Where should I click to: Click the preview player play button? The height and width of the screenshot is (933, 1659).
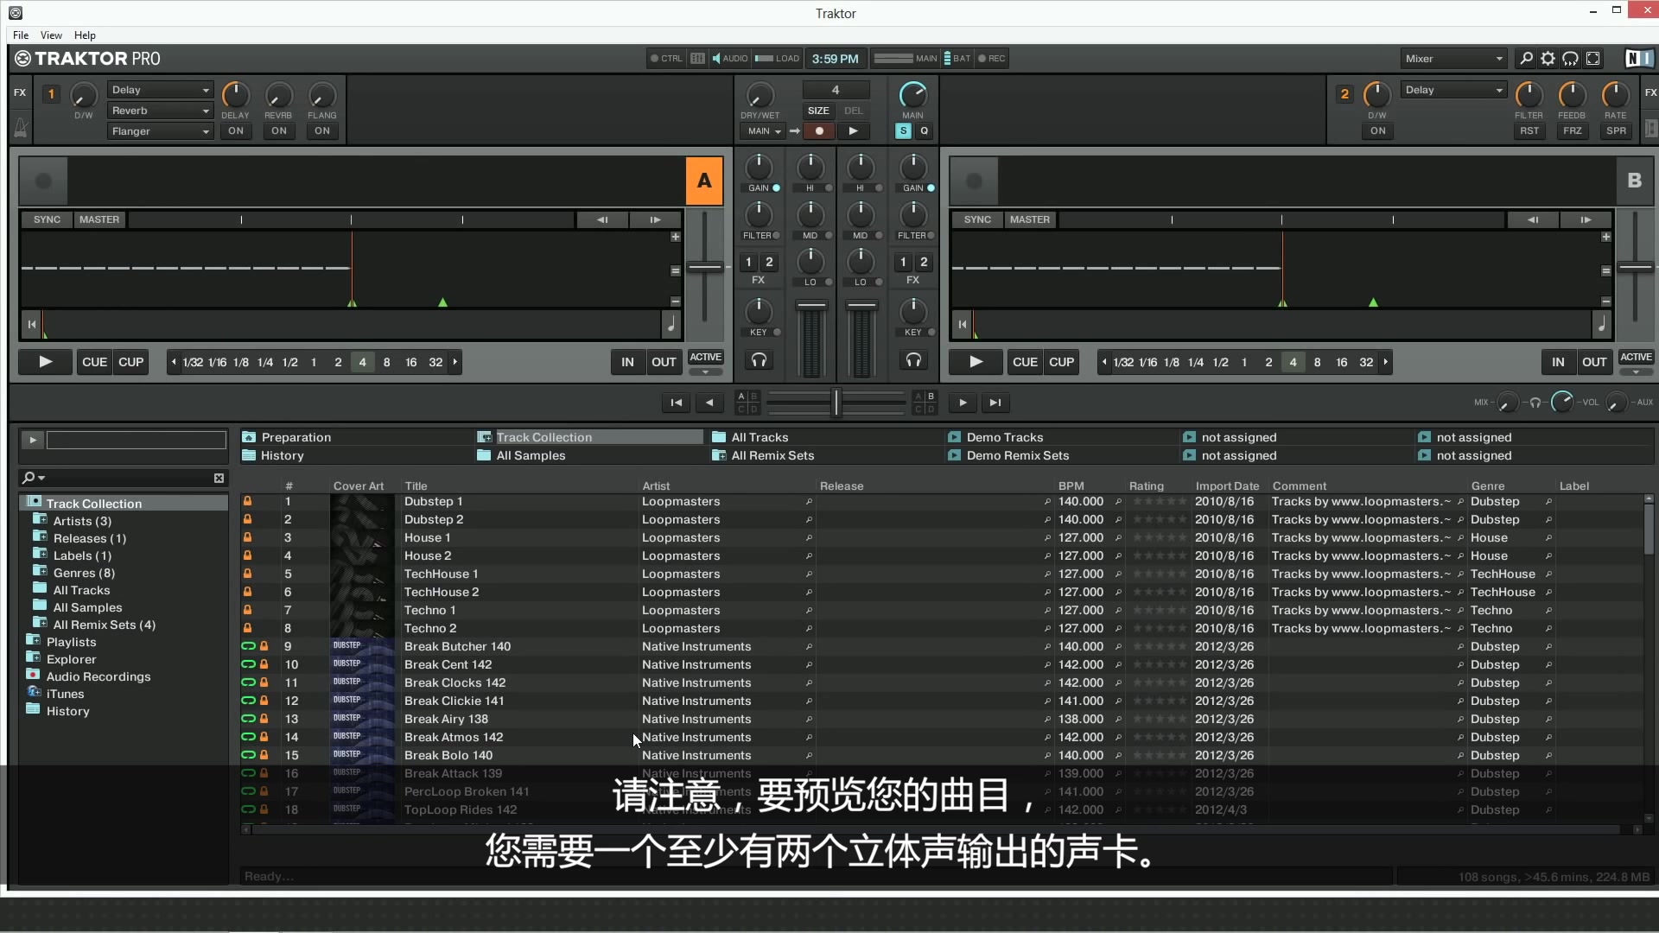click(32, 441)
